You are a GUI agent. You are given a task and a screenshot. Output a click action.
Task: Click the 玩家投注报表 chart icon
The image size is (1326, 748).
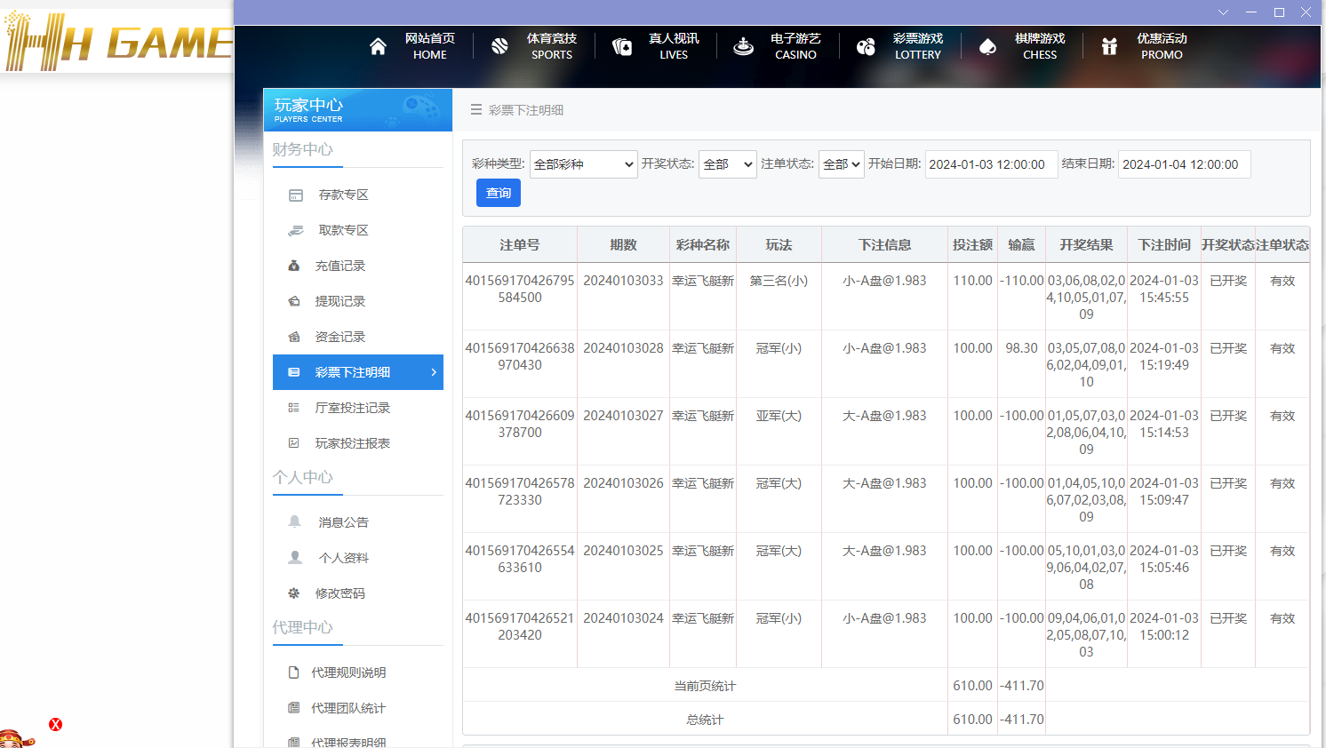click(x=294, y=443)
